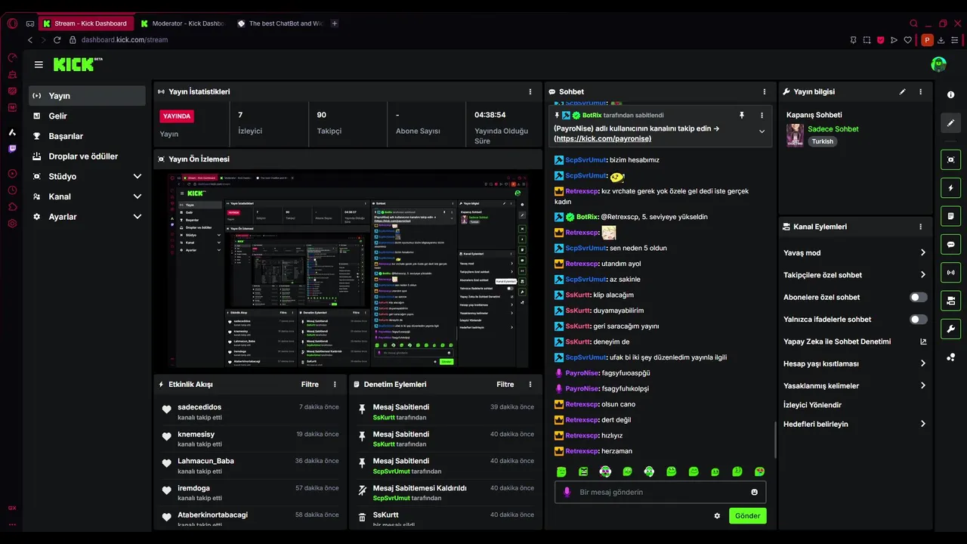967x544 pixels.
Task: Open the Kick hamburger menu
Action: coord(39,65)
